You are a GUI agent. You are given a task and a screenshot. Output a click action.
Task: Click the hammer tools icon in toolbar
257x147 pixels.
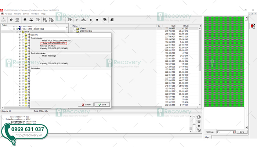coord(11,19)
